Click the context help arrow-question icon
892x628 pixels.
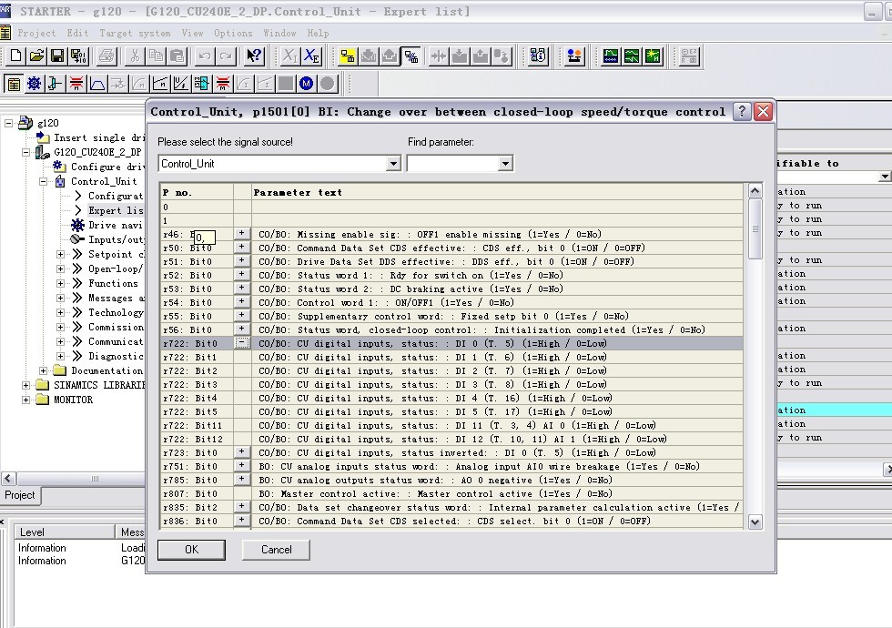click(x=254, y=56)
